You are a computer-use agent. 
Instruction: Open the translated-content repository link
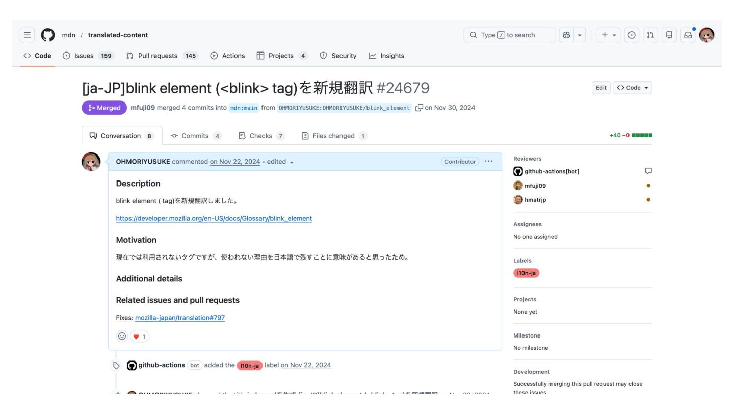tap(118, 35)
